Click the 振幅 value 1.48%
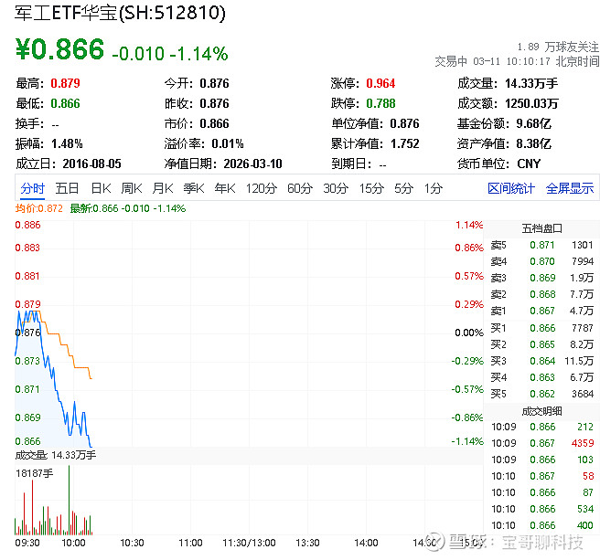The height and width of the screenshot is (560, 600). pos(67,144)
